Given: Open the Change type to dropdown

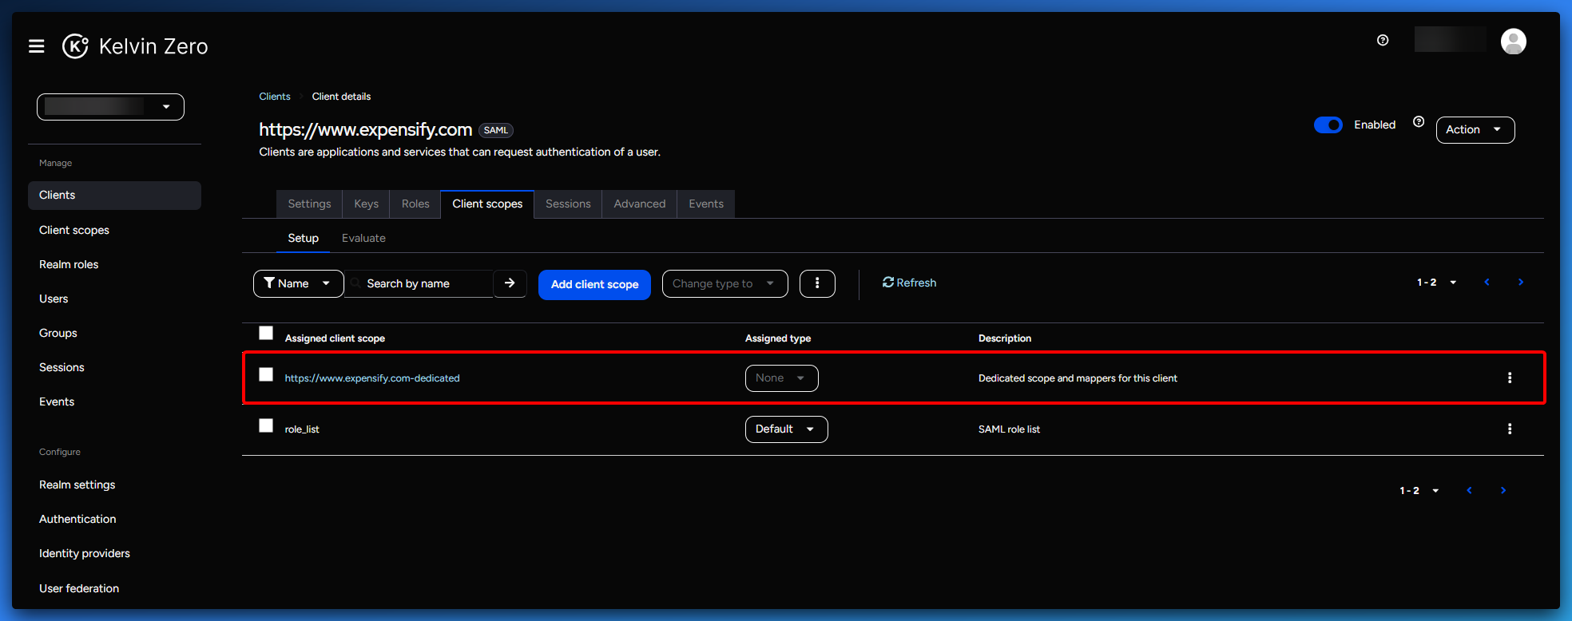Looking at the screenshot, I should click(x=724, y=283).
